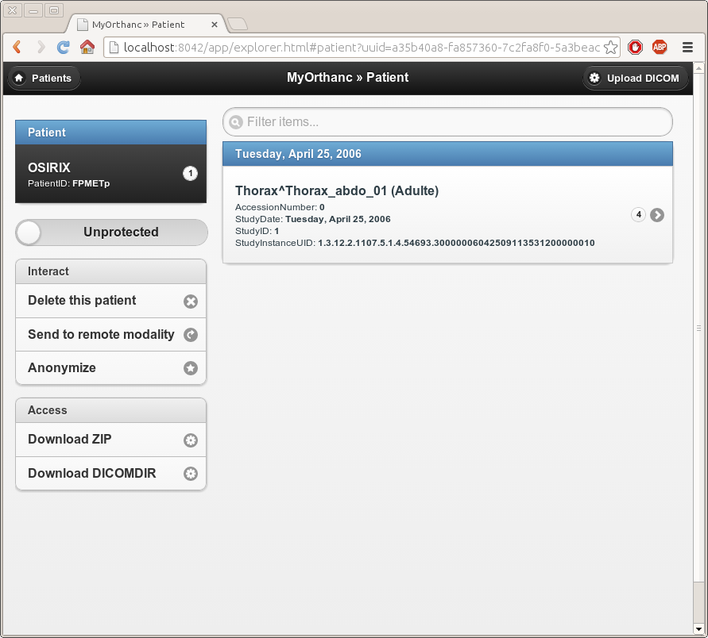Maximize the browser window
Screen dimensions: 708x638
tap(54, 10)
